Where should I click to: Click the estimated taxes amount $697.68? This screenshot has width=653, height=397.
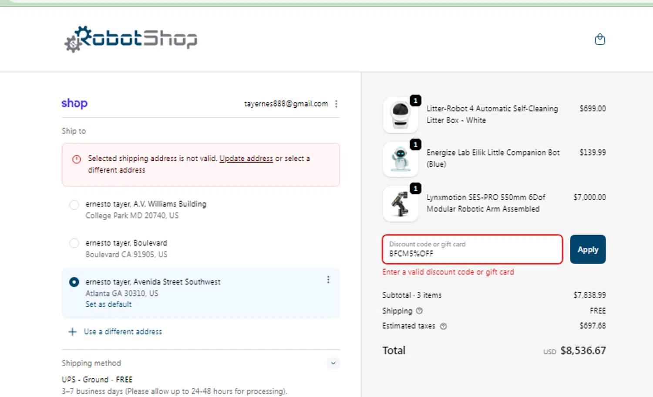point(592,326)
